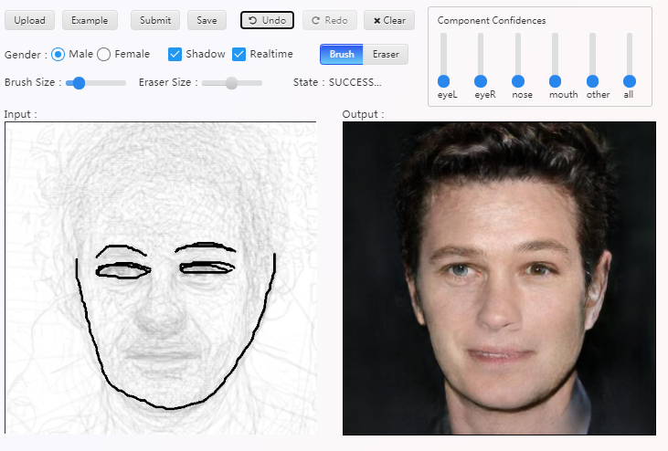Save the output image
Viewport: 668px width, 451px height.
coord(207,20)
